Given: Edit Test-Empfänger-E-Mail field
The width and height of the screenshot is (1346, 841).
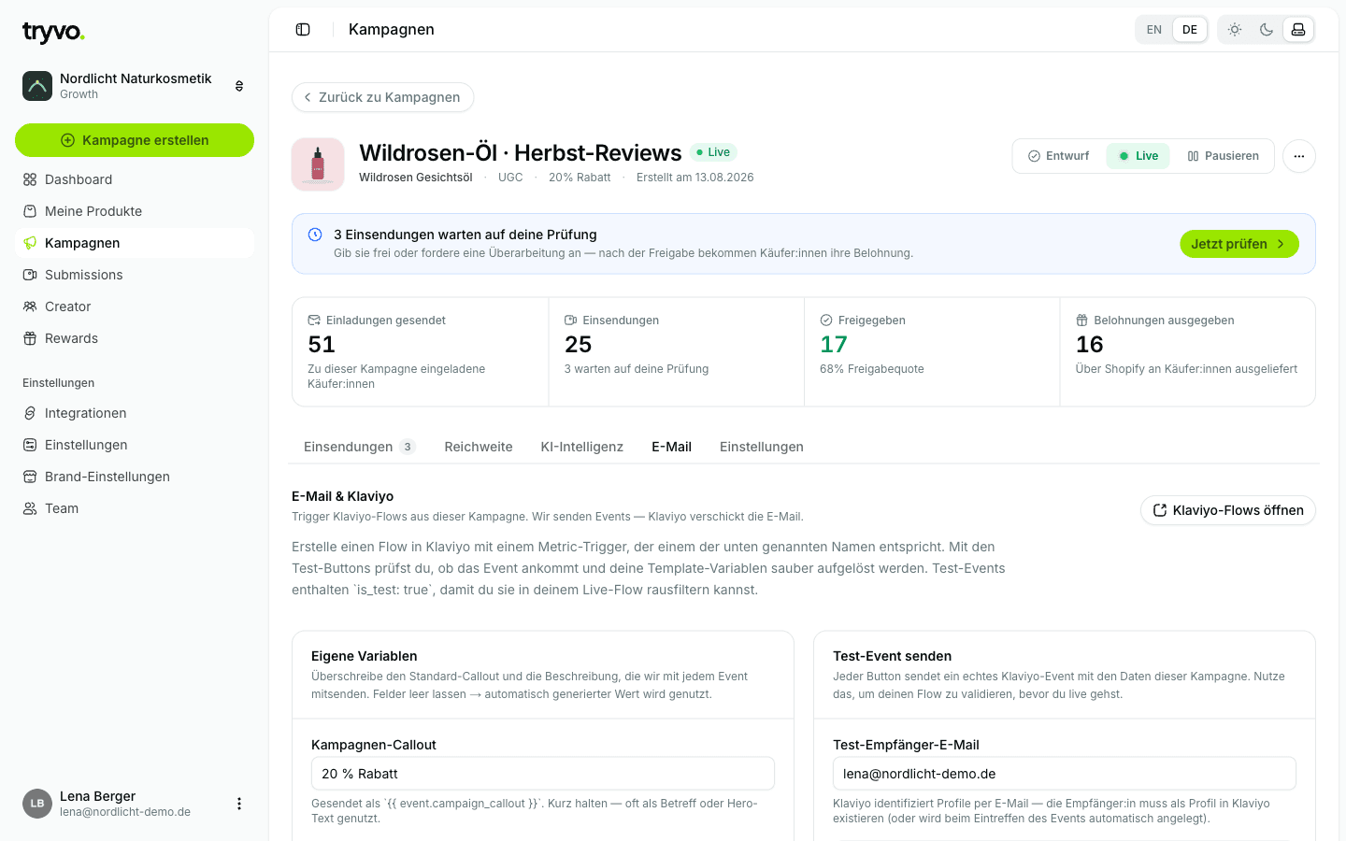Looking at the screenshot, I should (1065, 774).
